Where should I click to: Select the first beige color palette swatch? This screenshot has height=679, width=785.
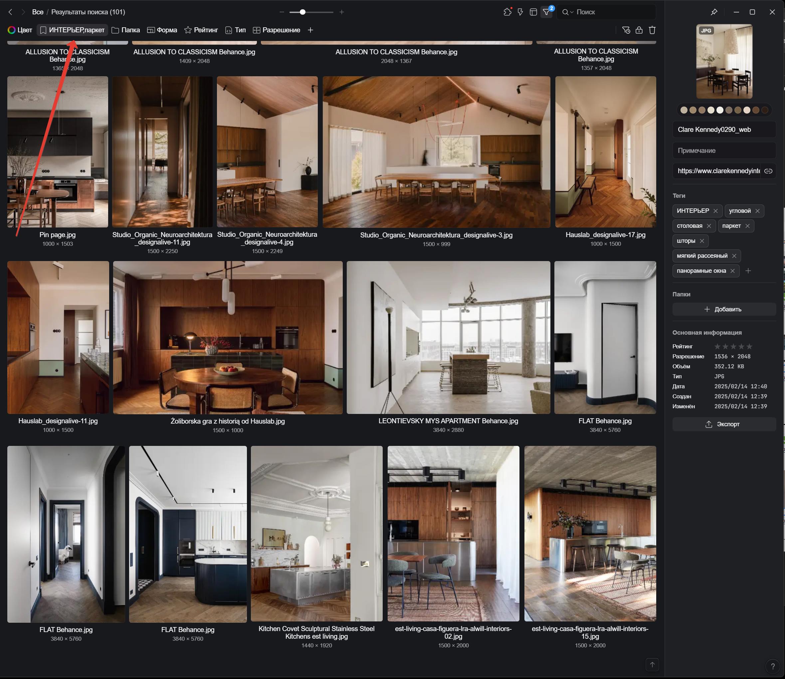(x=684, y=110)
